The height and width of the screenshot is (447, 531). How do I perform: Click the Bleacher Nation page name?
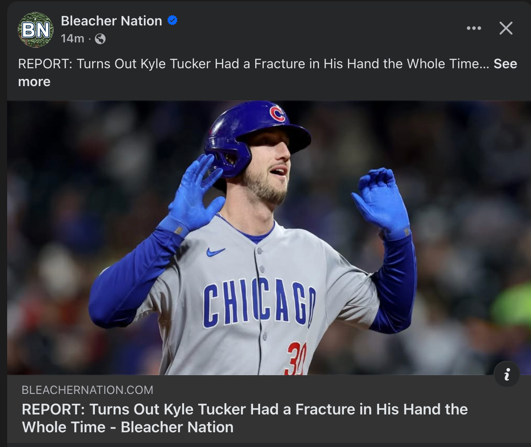[111, 21]
